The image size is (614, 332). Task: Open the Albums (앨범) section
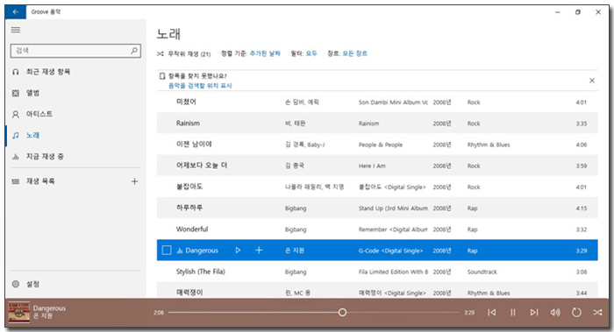(x=32, y=93)
